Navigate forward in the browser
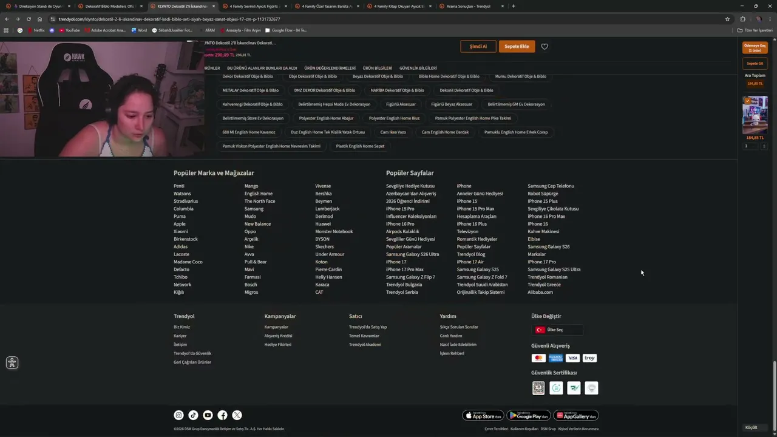 [18, 19]
